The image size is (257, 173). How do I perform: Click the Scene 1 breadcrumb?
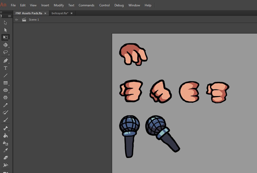pyautogui.click(x=34, y=19)
